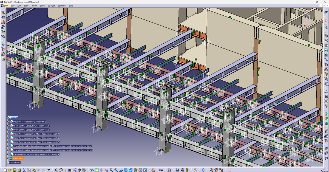Click the Measure Inertia weight icon
Image resolution: width=329 pixels, height=172 pixels.
point(187,170)
